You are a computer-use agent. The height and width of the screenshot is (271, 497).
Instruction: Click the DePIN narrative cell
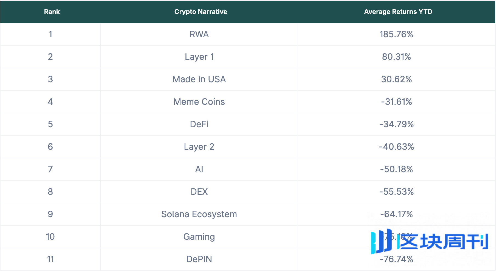point(199,259)
